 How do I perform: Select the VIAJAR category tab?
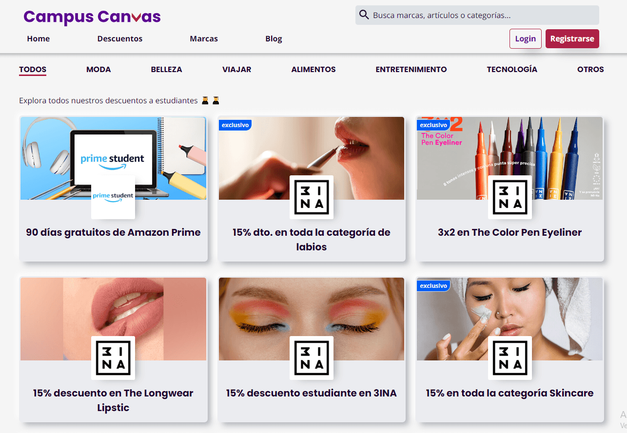pos(237,70)
